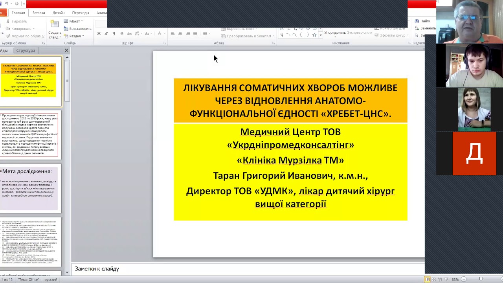Open the Дизайн ribbon tab
503x283 pixels.
pos(59,13)
